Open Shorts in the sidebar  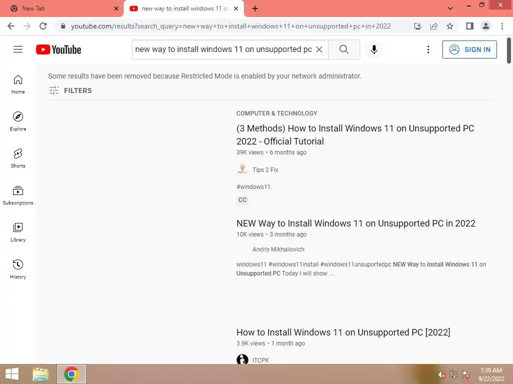coord(18,158)
